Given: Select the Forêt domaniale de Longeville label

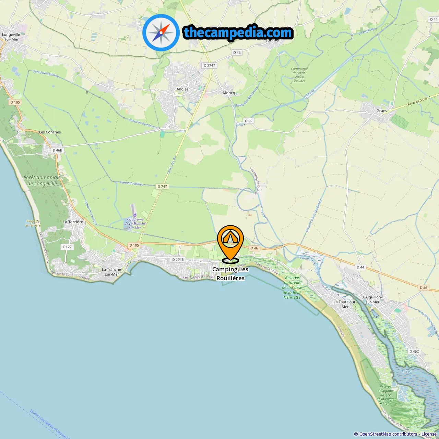Looking at the screenshot, I should 42,180.
